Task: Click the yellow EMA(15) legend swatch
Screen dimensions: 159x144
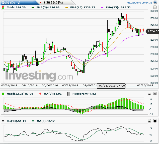Action: [x=66, y=7]
